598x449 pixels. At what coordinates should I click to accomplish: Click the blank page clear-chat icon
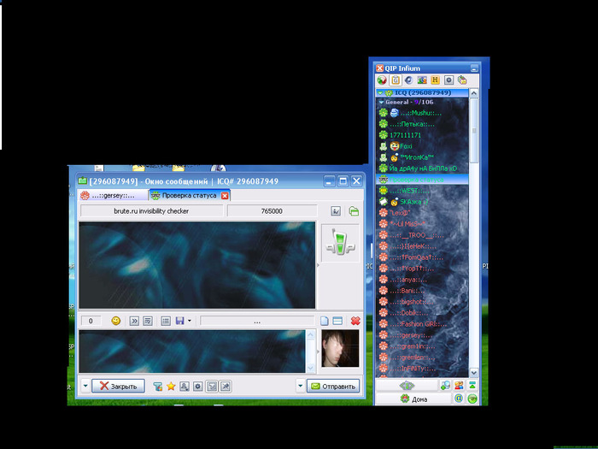(x=324, y=321)
